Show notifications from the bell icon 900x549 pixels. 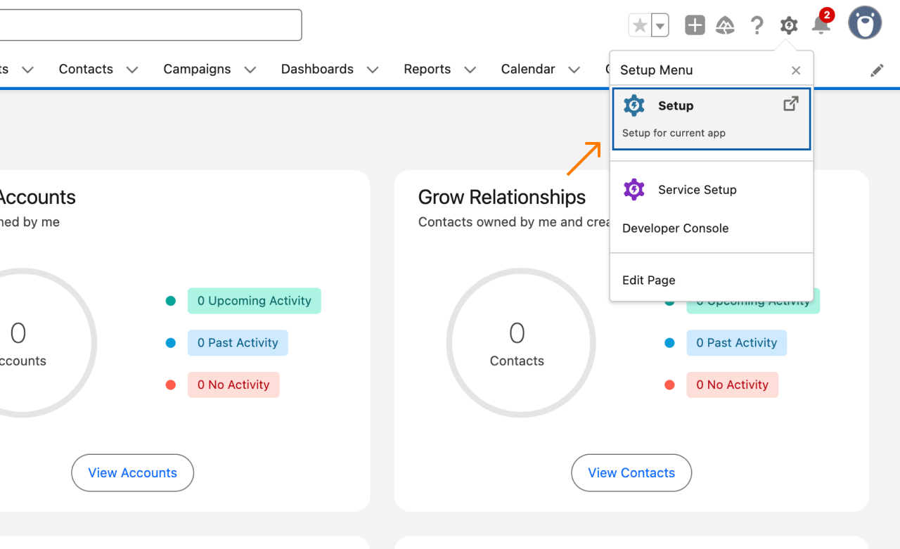pyautogui.click(x=821, y=25)
